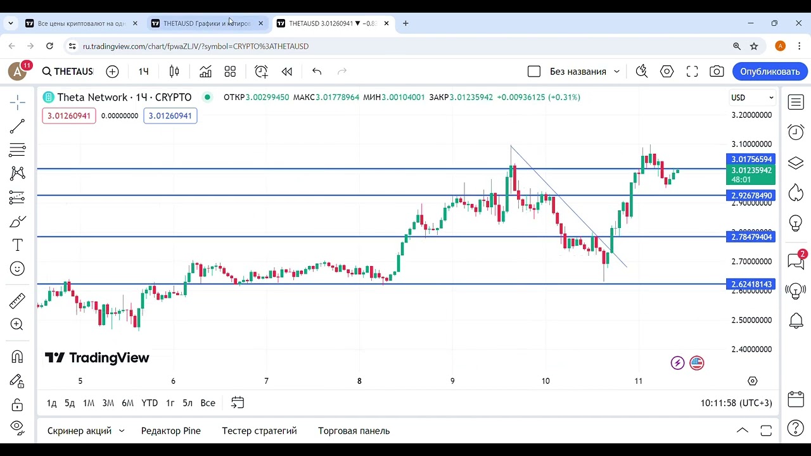Open the candlestick chart style menu

174,72
